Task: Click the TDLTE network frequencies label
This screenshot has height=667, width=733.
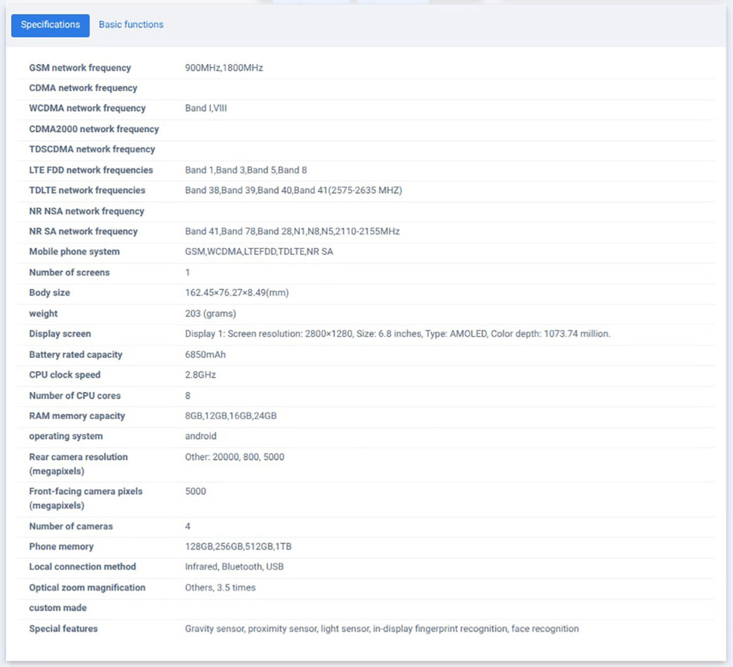Action: 87,190
